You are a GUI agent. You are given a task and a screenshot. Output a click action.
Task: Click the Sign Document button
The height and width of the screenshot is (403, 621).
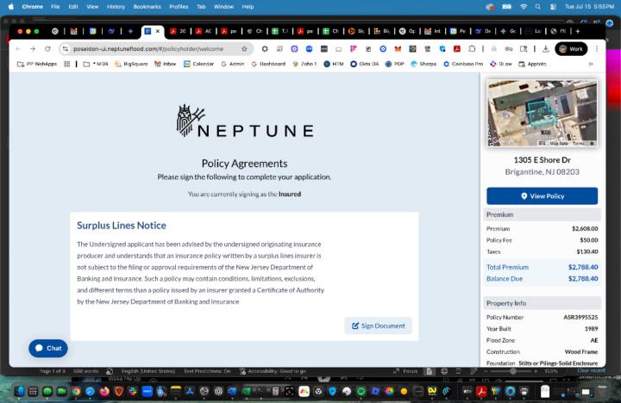[379, 325]
